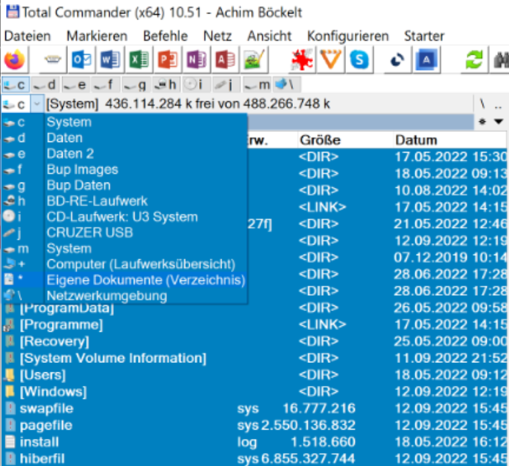The width and height of the screenshot is (509, 466).
Task: Choose CRUZER USB in drive list
Action: tap(124, 232)
